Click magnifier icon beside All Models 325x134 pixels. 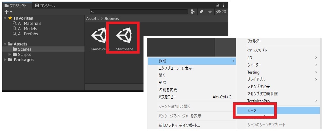pyautogui.click(x=15, y=28)
